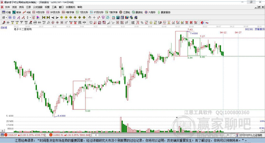Click the 04-12 date marker
Viewport: 265px width, 143px height.
pos(223,32)
